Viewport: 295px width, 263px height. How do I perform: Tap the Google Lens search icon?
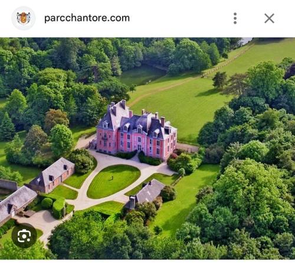(x=24, y=236)
